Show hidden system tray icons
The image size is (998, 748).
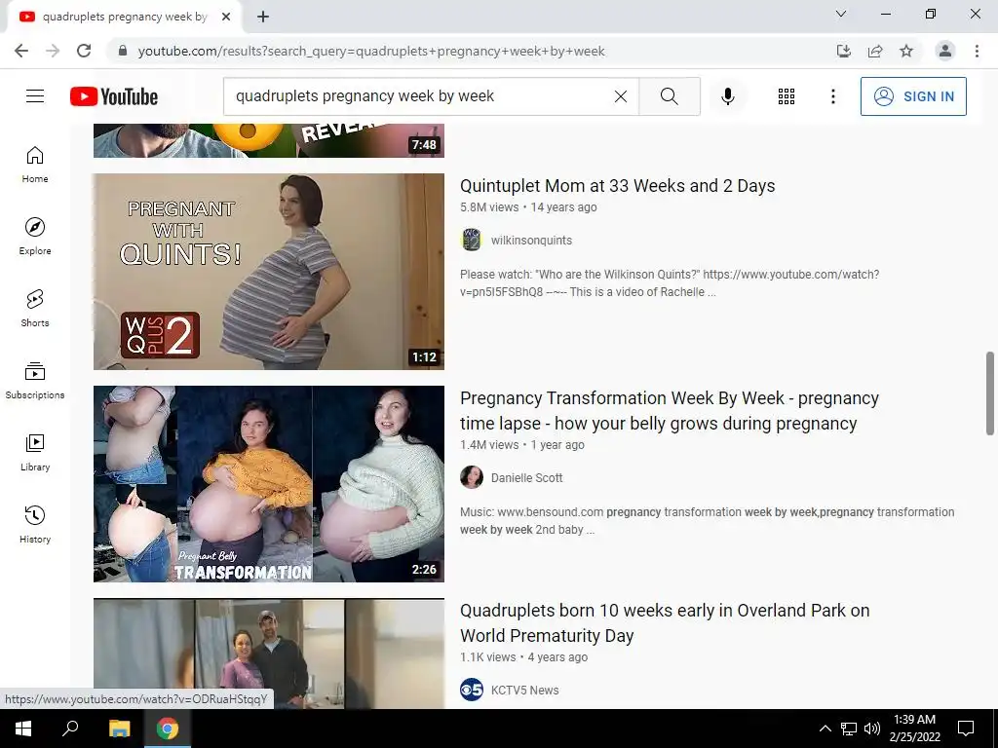pyautogui.click(x=825, y=729)
